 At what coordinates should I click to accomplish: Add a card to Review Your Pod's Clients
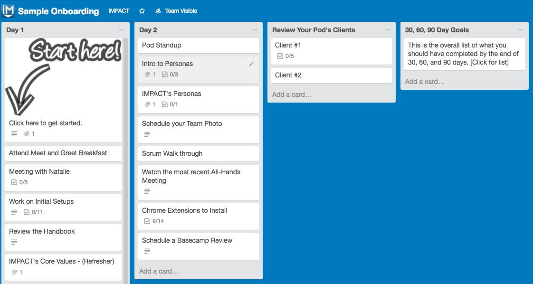[x=292, y=95]
